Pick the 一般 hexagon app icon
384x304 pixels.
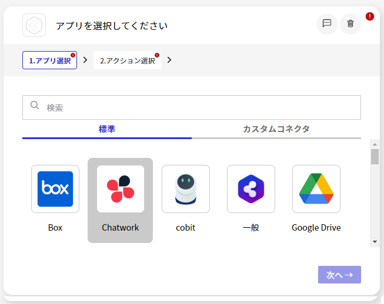pos(251,189)
